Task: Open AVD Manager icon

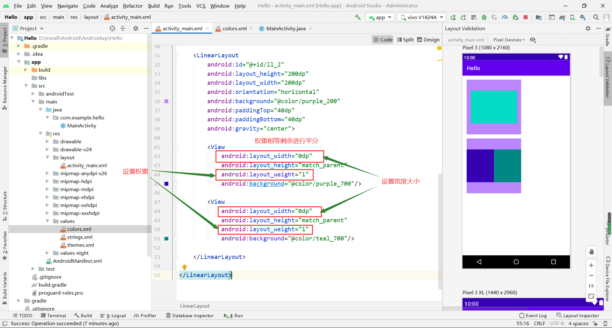Action: [572, 17]
